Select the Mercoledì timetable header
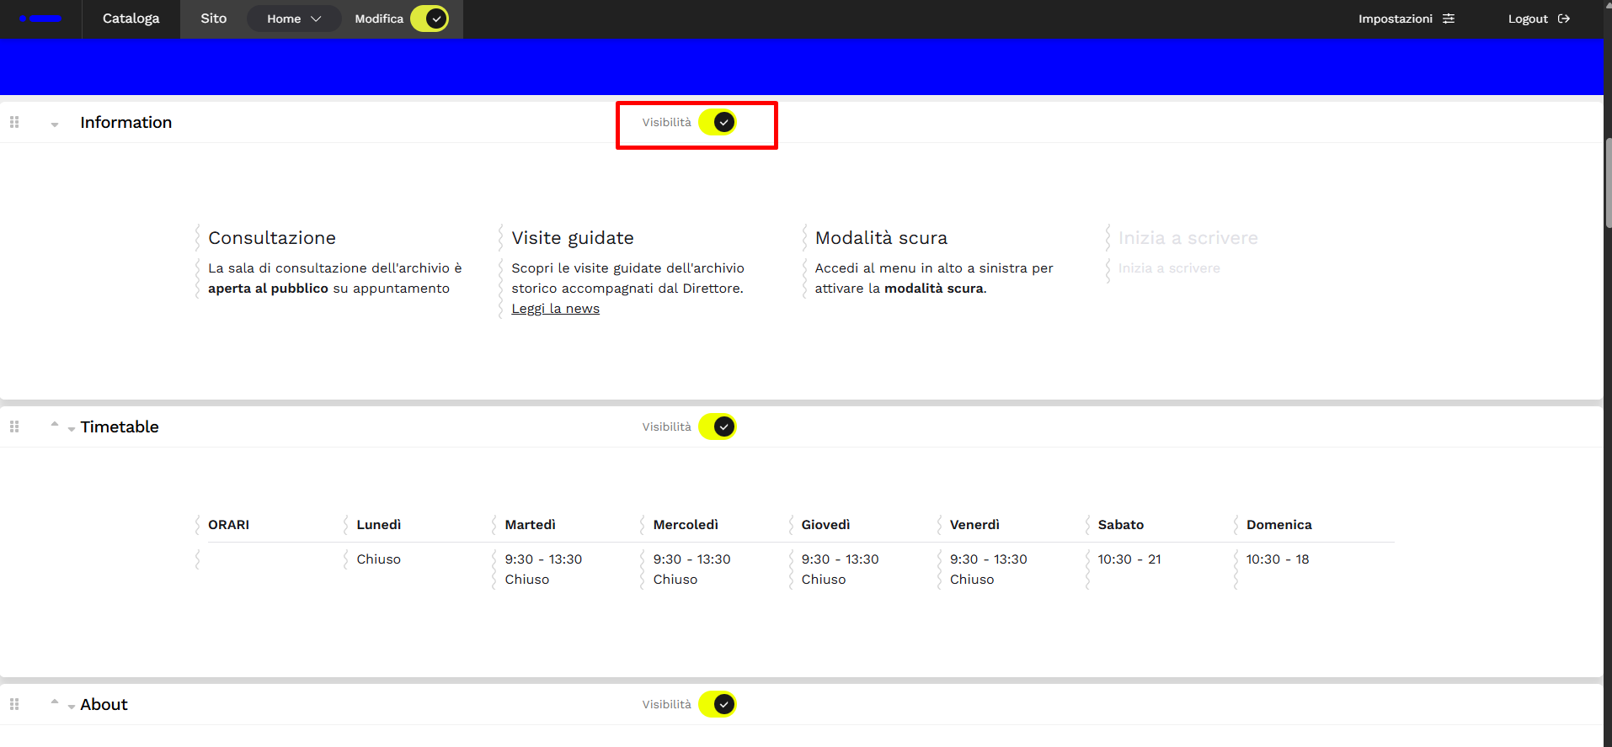The height and width of the screenshot is (747, 1612). pyautogui.click(x=686, y=525)
